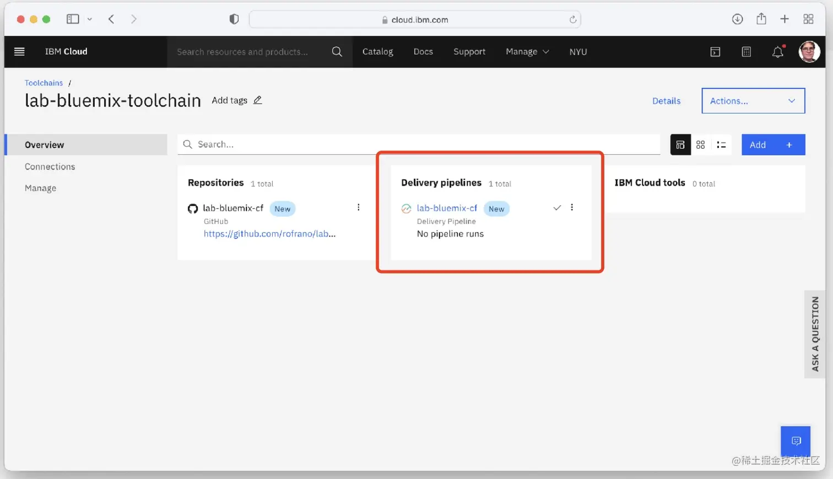Open the GitHub repository URL link
Viewport: 833px width, 479px height.
269,234
